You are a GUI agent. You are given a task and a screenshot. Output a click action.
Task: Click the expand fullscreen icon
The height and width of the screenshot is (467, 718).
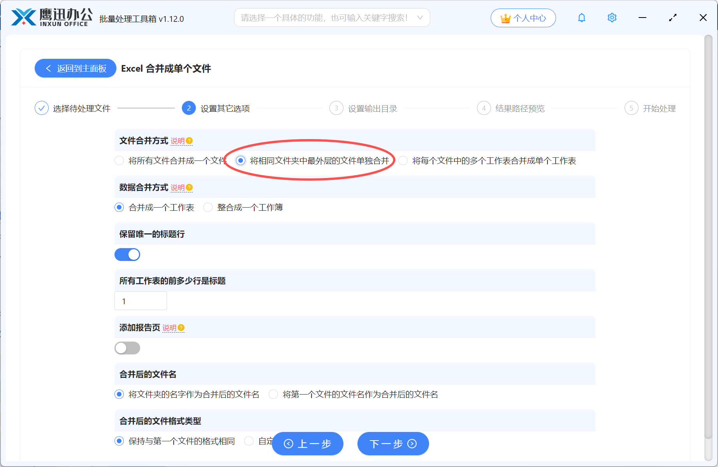click(672, 18)
